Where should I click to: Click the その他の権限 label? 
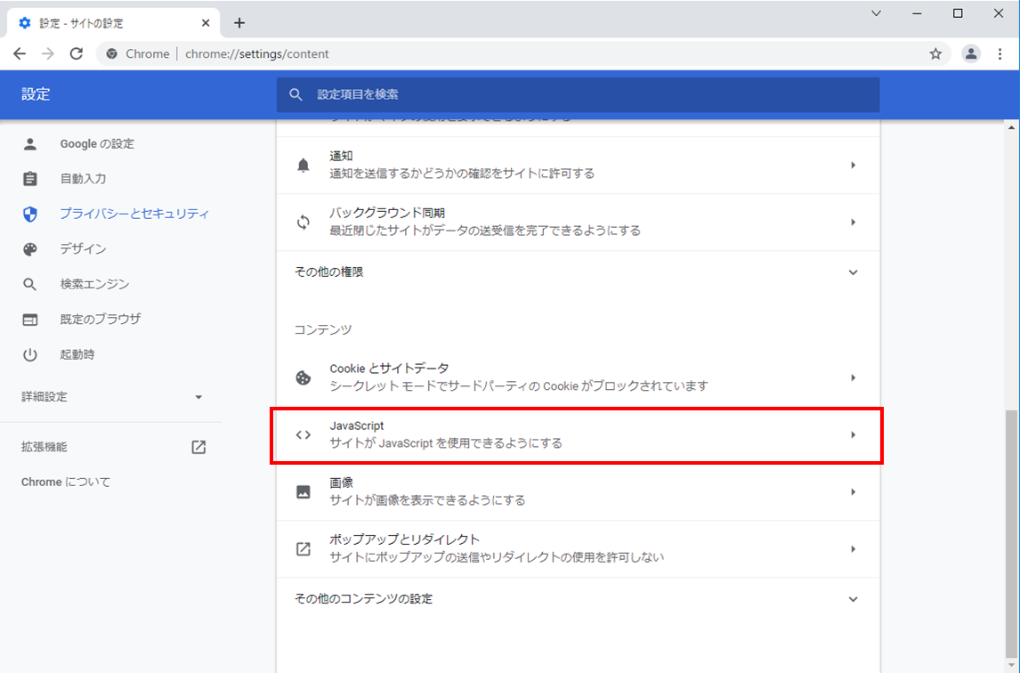click(329, 272)
